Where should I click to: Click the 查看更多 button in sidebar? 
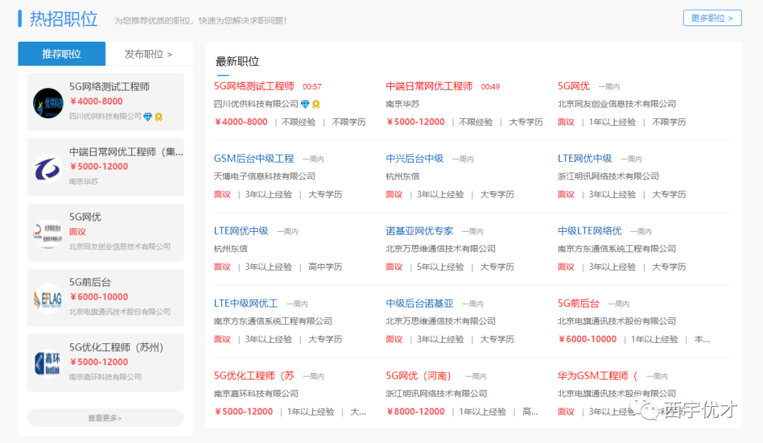click(105, 418)
